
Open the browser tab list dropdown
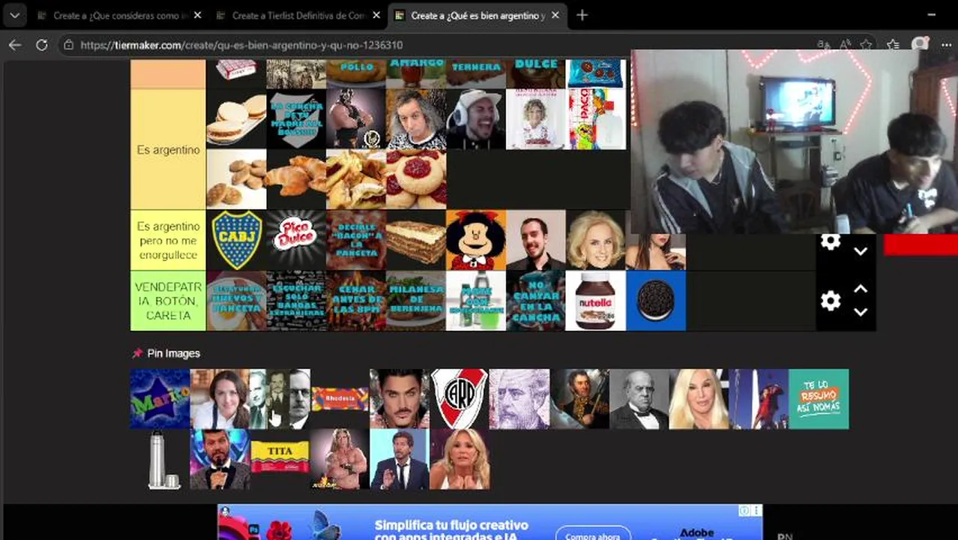pos(14,15)
